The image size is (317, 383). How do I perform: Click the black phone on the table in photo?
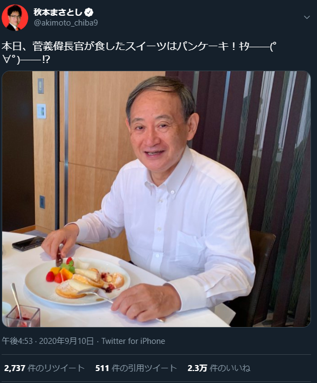[28, 243]
